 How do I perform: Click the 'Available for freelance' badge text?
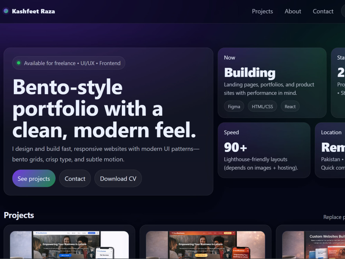coord(72,63)
